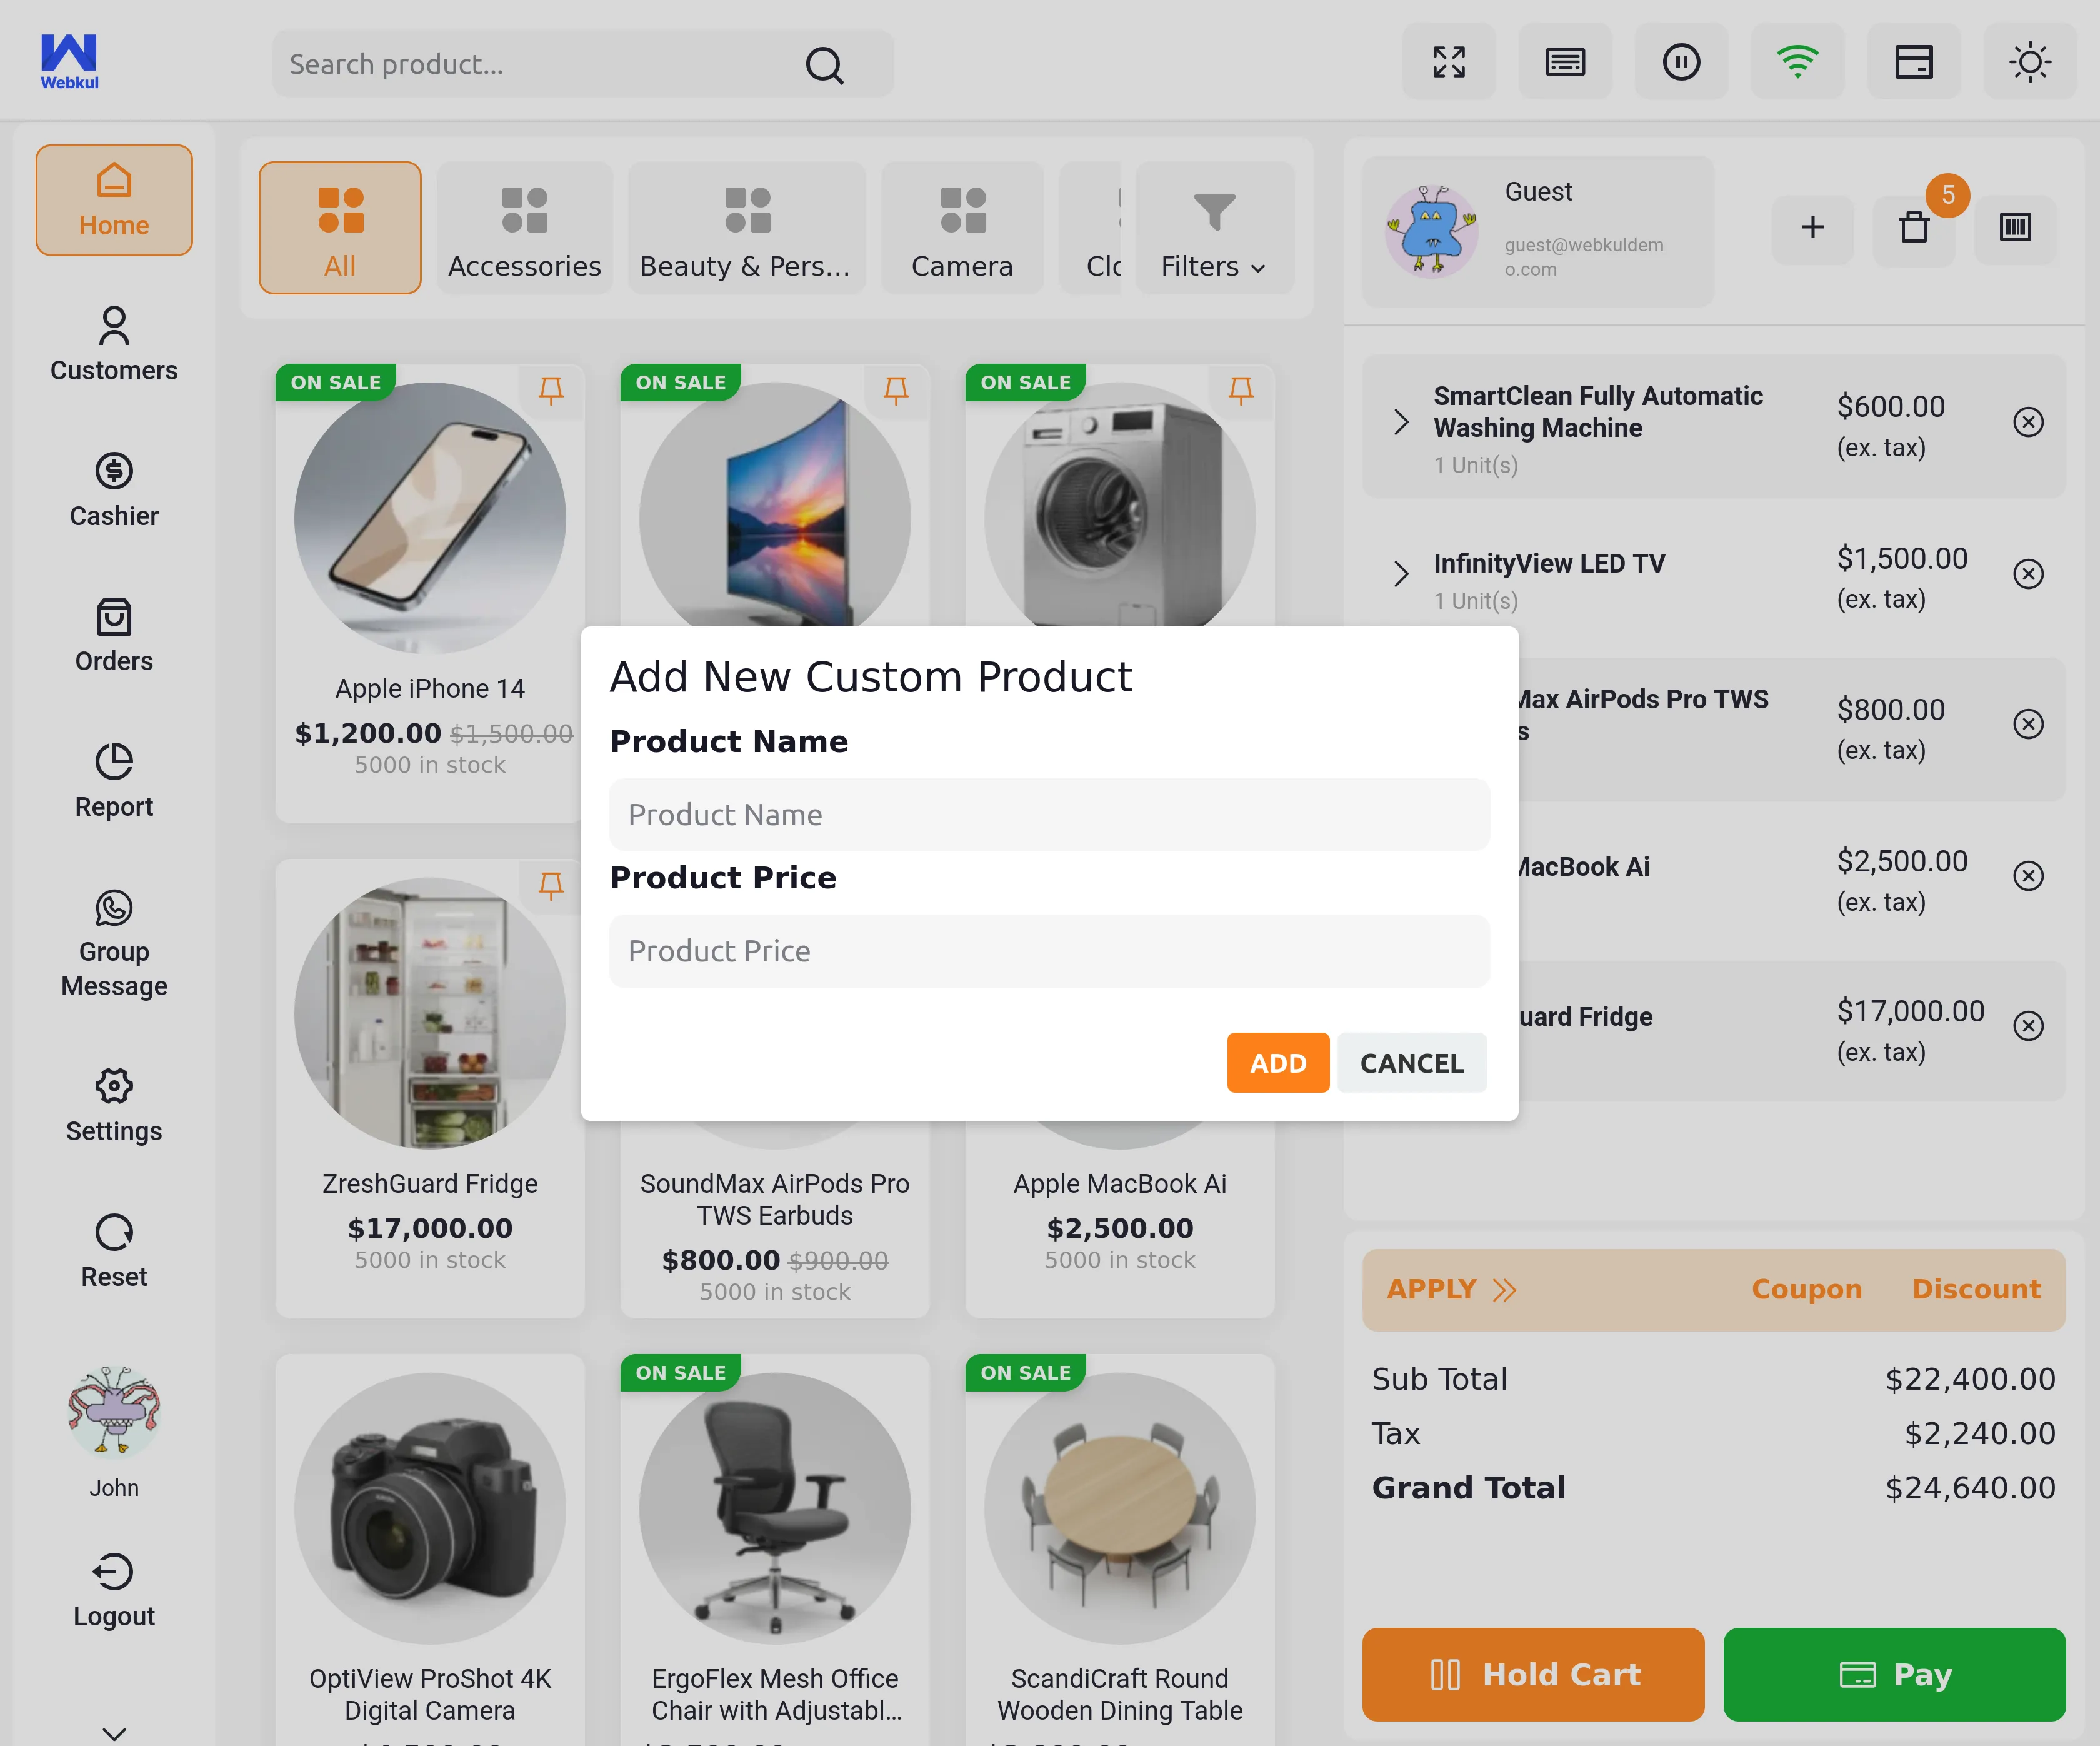
Task: Remove AirPods Pro TWS from cart
Action: point(2028,724)
